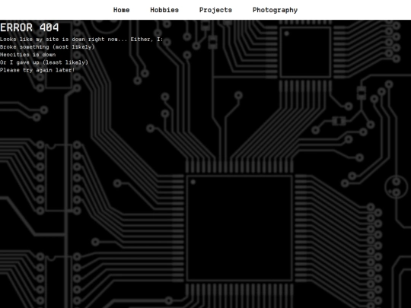The width and height of the screenshot is (411, 308).
Task: Click the words 'Either, I:' in the message
Action: coord(147,40)
